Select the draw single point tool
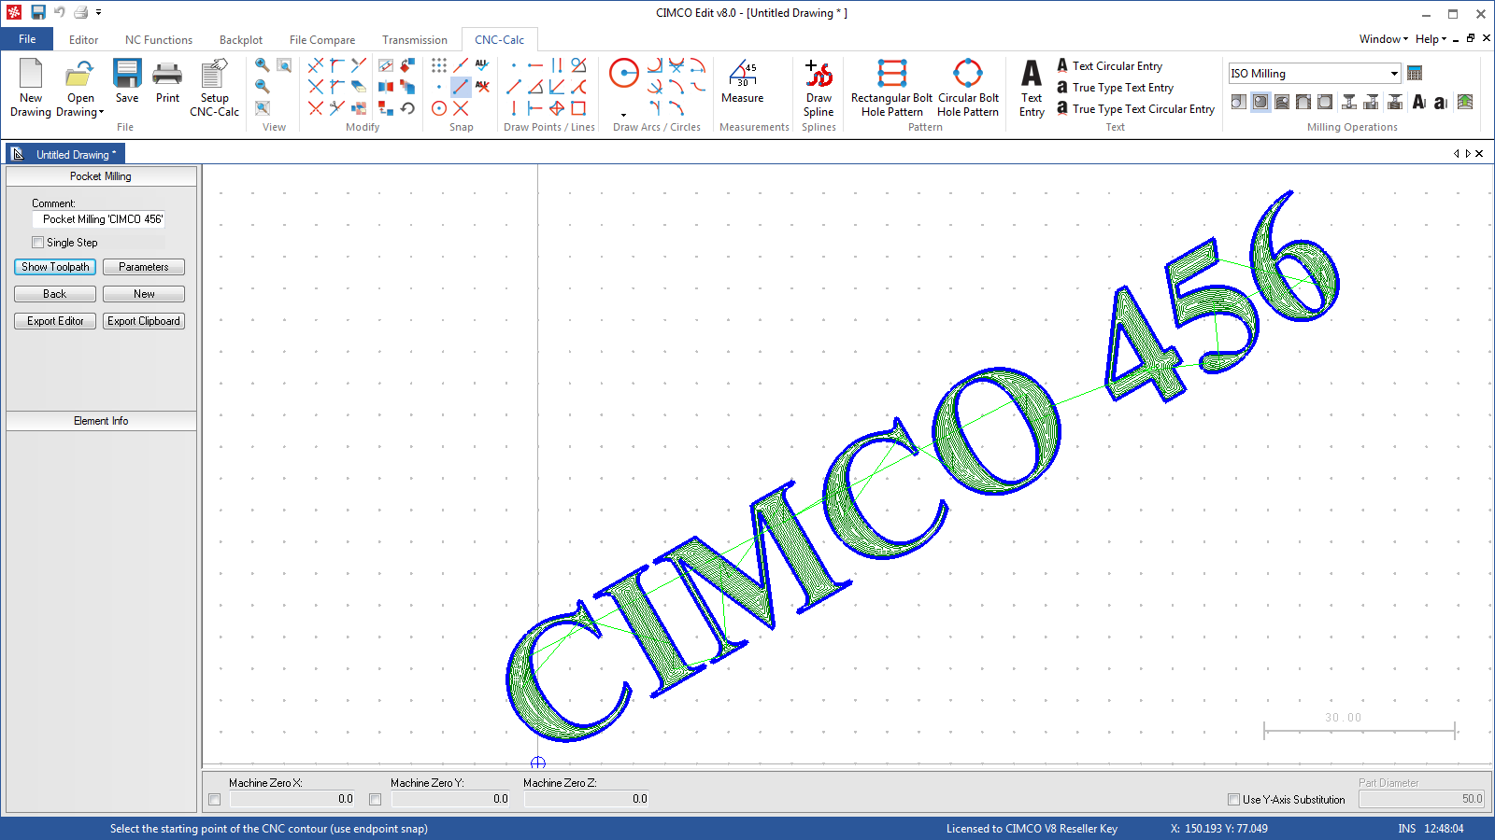 [x=514, y=65]
